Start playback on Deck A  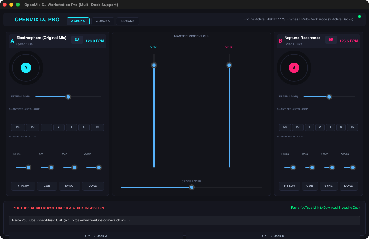[x=23, y=186]
